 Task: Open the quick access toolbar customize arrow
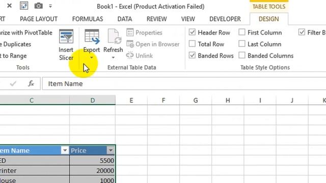50,6
